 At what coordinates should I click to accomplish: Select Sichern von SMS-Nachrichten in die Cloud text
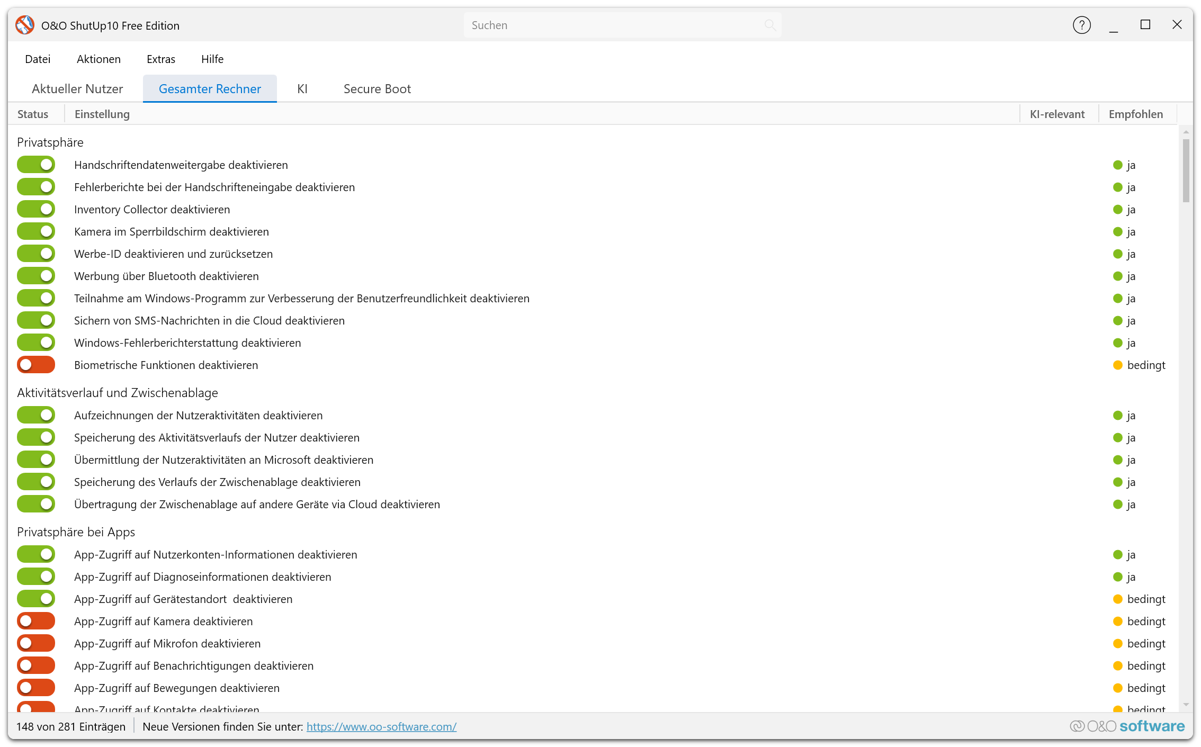tap(209, 321)
